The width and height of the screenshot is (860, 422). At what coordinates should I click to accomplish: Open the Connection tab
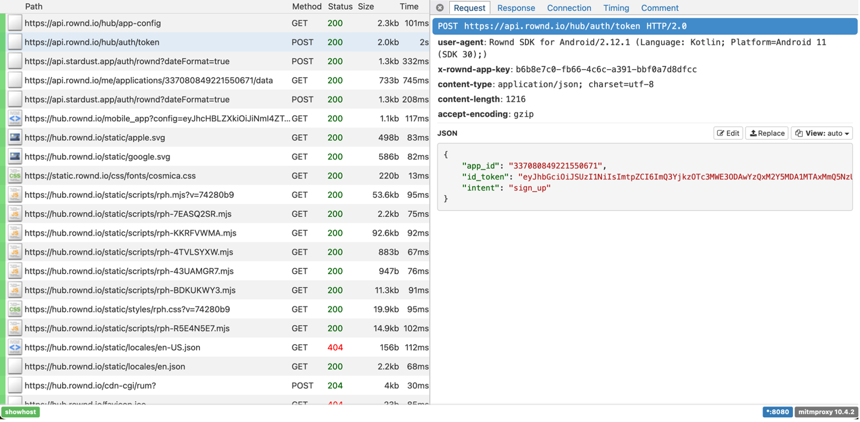point(569,8)
